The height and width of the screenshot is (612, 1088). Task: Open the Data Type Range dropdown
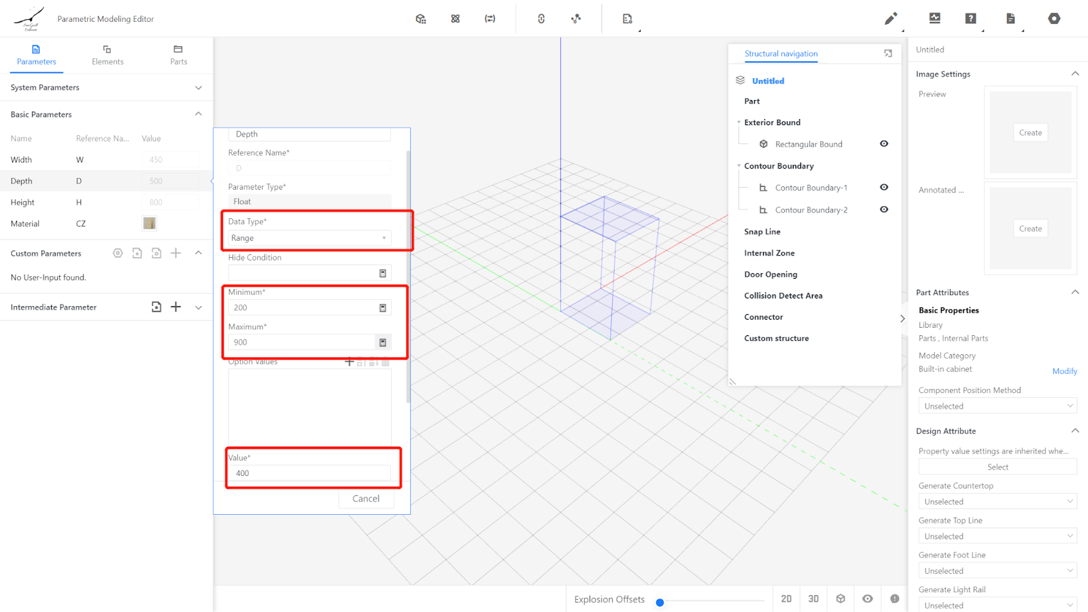pyautogui.click(x=309, y=238)
